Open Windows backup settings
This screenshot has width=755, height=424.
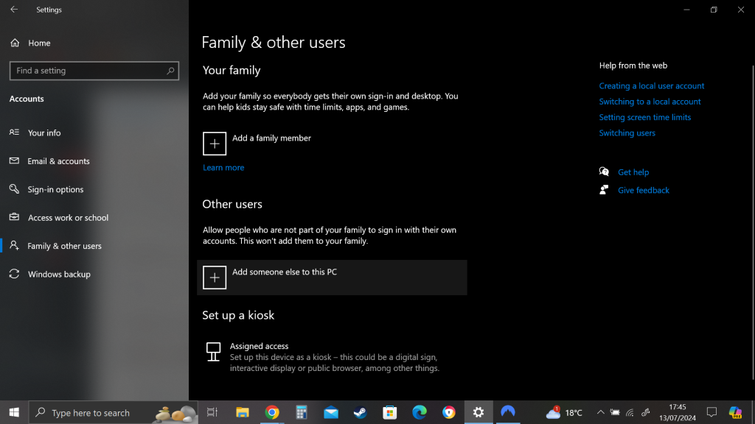click(x=59, y=275)
